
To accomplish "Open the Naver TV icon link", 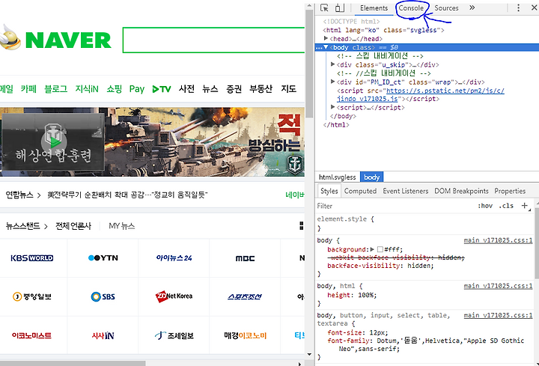I will [x=162, y=89].
